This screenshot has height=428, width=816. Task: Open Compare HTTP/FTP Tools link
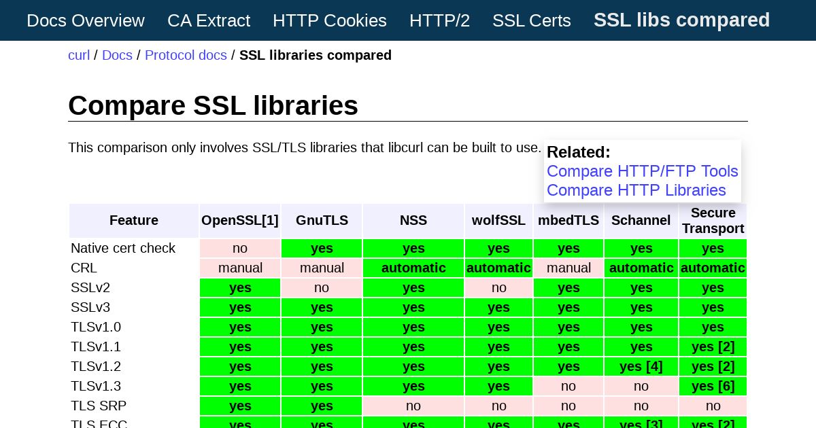click(643, 171)
